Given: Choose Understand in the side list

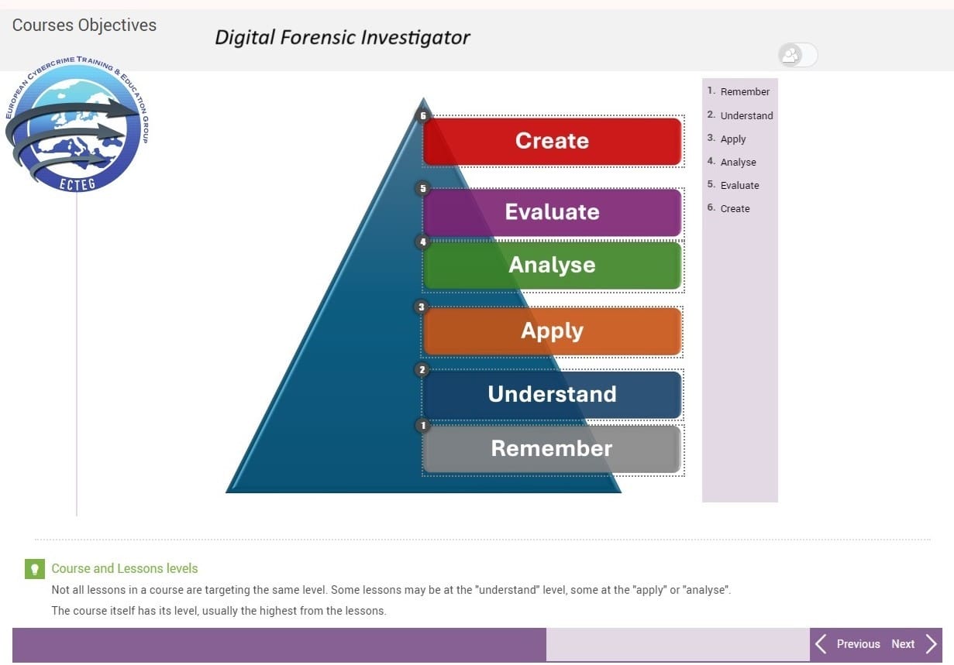Looking at the screenshot, I should tap(746, 115).
